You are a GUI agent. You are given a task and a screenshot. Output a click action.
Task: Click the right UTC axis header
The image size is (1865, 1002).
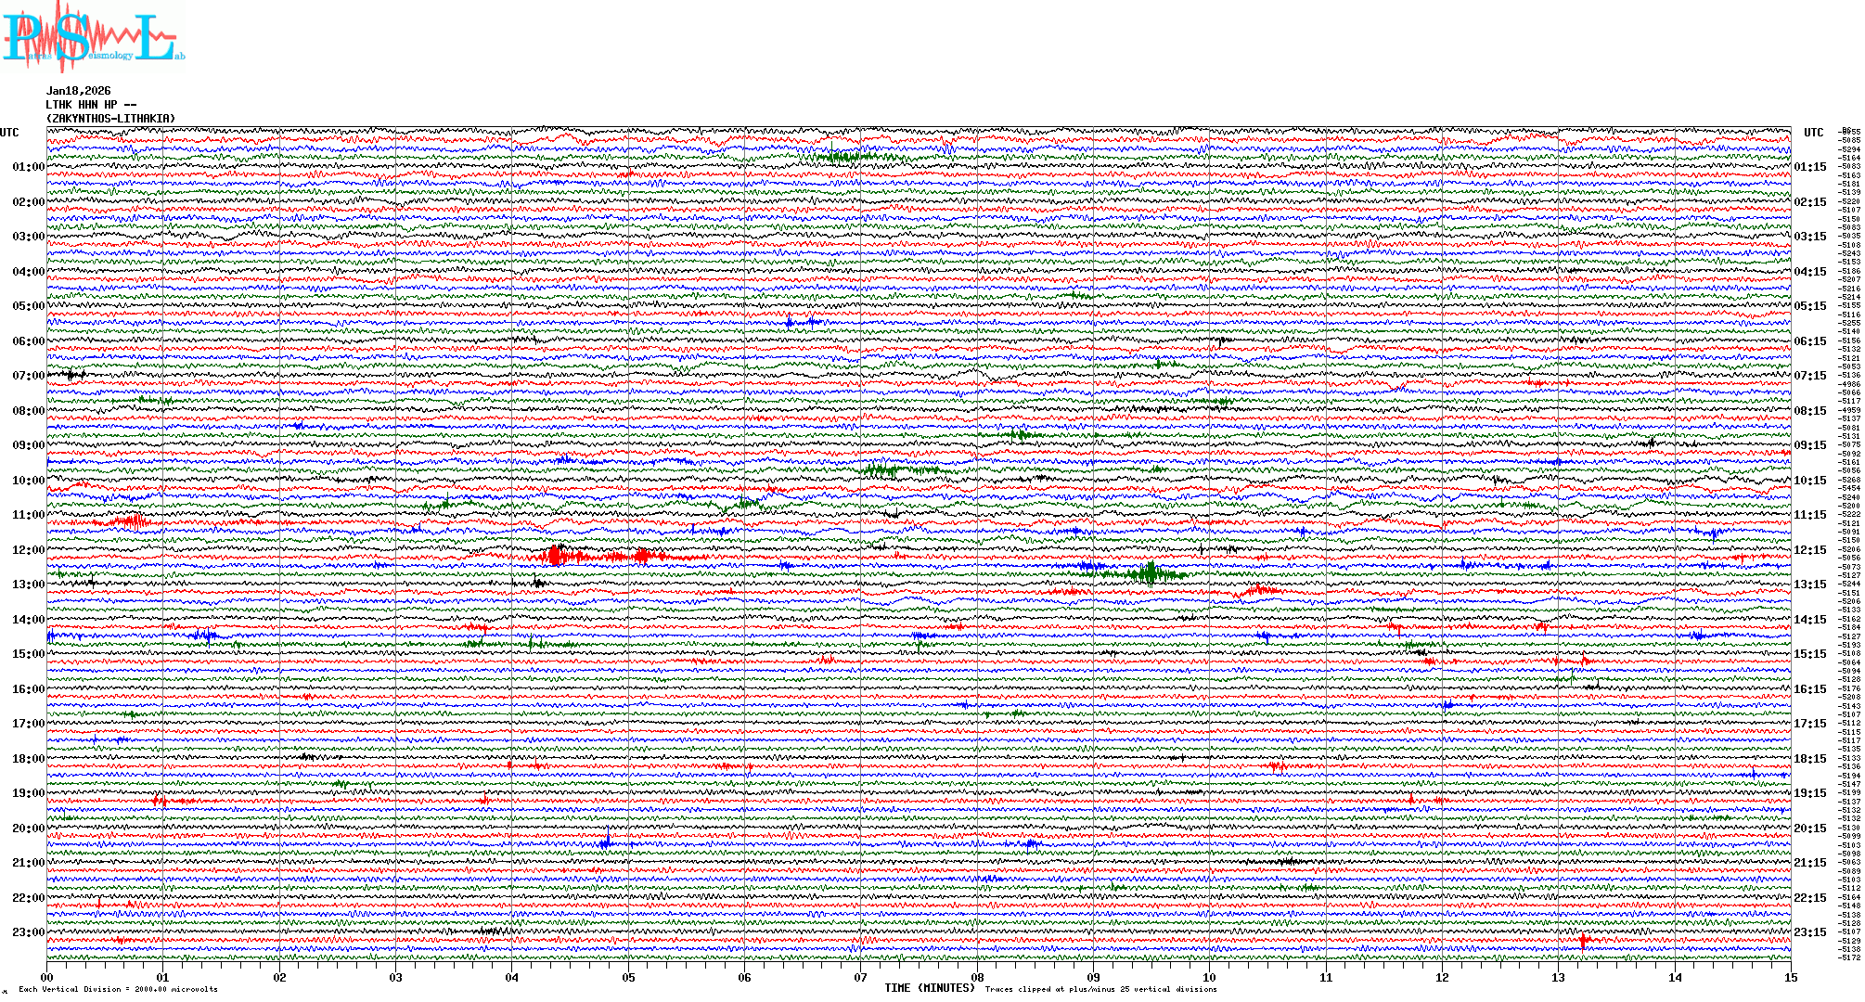pos(1813,133)
